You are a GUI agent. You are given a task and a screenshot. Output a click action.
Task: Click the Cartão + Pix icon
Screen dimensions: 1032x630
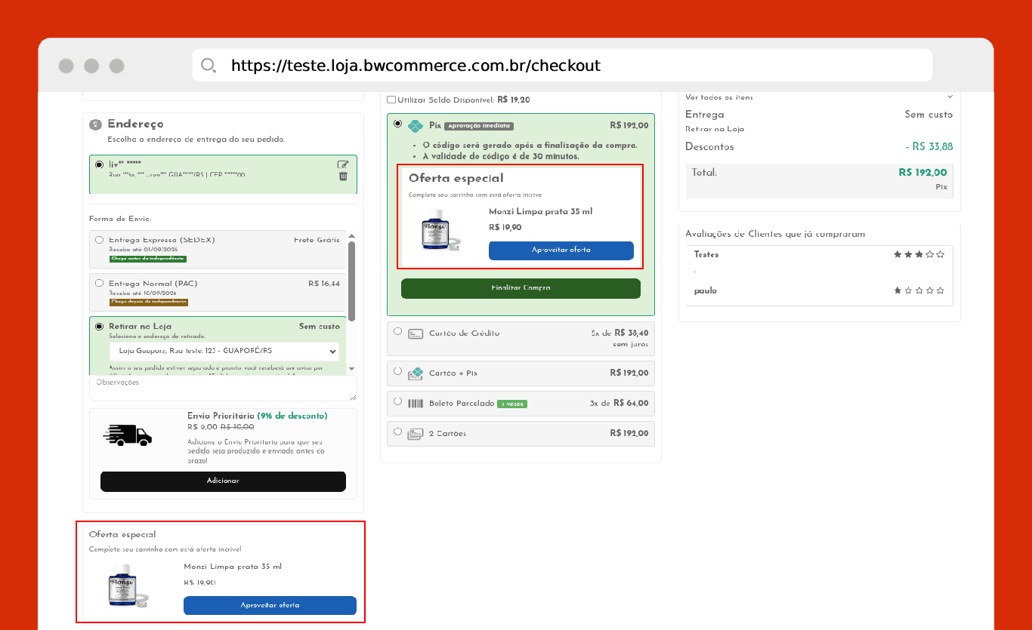point(416,373)
